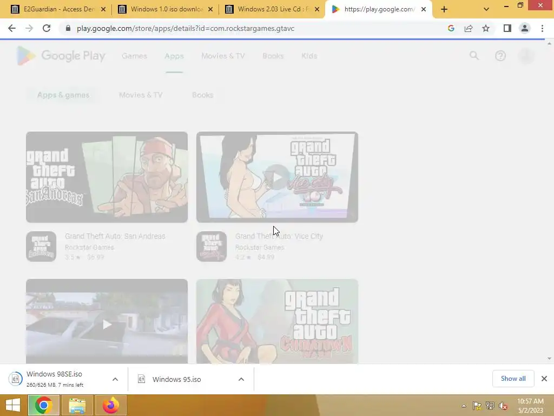Open the Games section in Google Play
The image size is (554, 416).
pyautogui.click(x=134, y=56)
